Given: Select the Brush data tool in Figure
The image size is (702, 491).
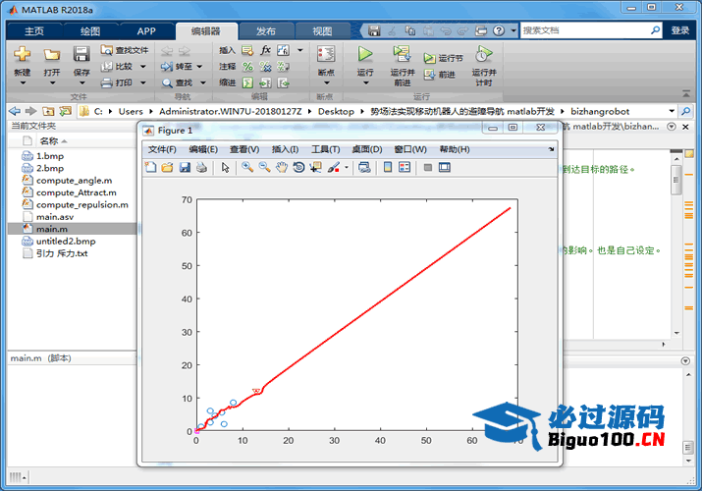Looking at the screenshot, I should [x=334, y=167].
